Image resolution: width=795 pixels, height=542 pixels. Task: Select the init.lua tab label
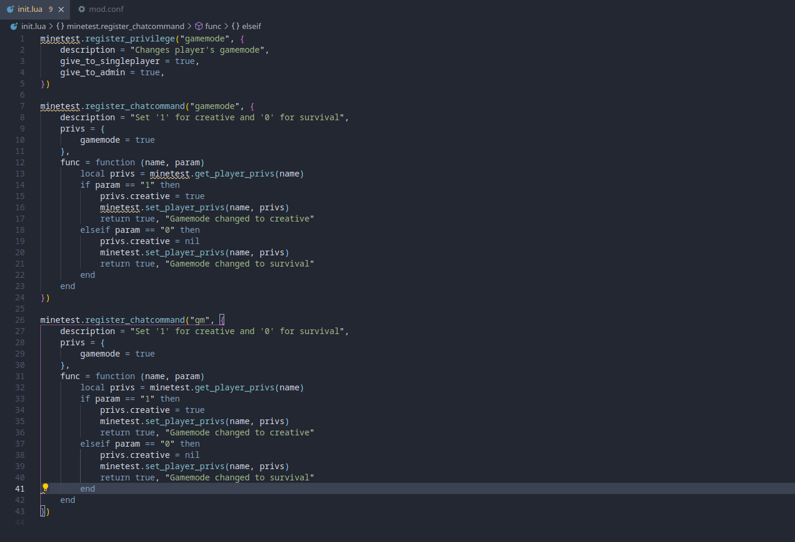[x=30, y=9]
